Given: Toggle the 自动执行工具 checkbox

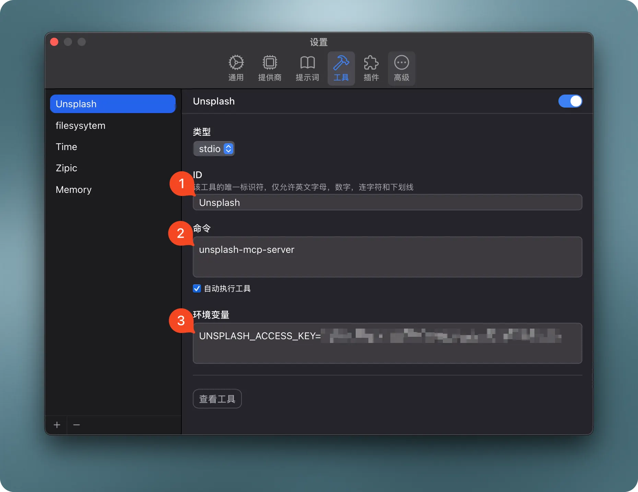Looking at the screenshot, I should [197, 288].
